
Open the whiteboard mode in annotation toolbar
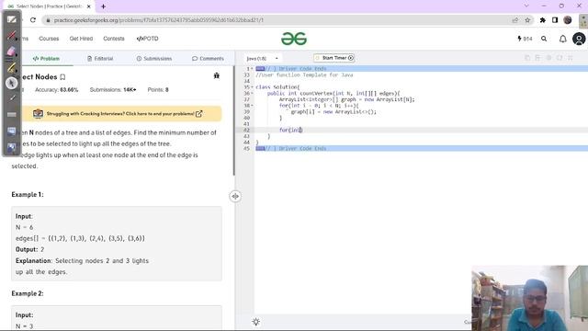11,19
